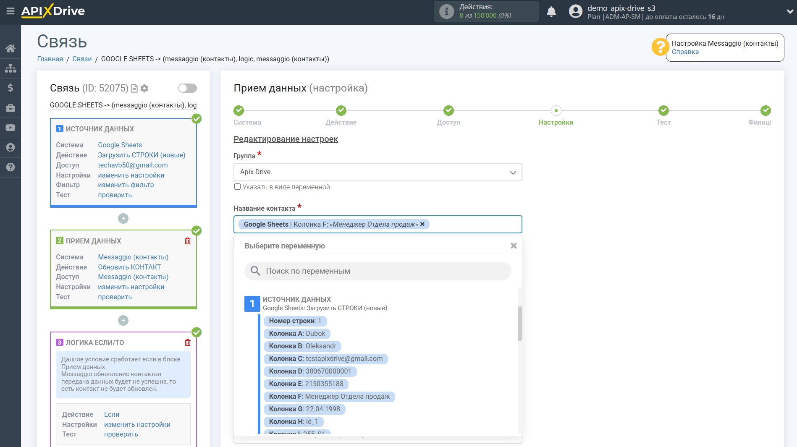Screen dimensions: 797x447
Task: Check 'Указать в виде переменной' checkbox
Action: tap(237, 187)
